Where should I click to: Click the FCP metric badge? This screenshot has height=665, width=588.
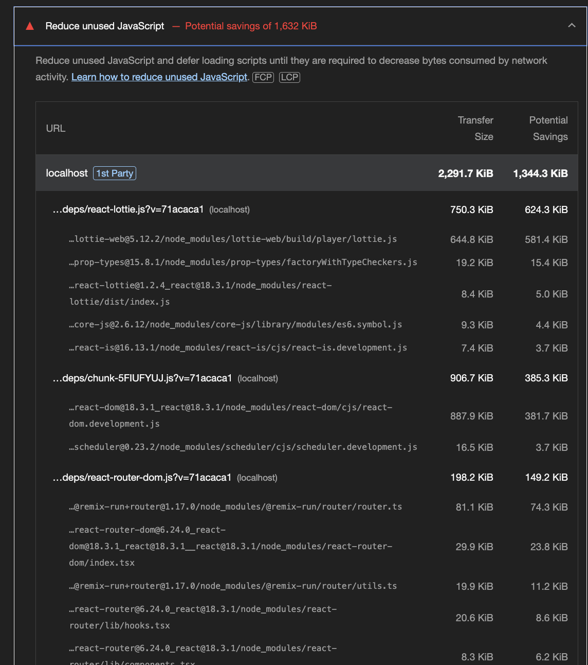point(263,77)
